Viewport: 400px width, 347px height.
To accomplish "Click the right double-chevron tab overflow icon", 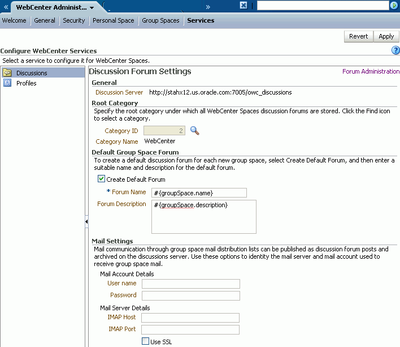I will 208,7.
